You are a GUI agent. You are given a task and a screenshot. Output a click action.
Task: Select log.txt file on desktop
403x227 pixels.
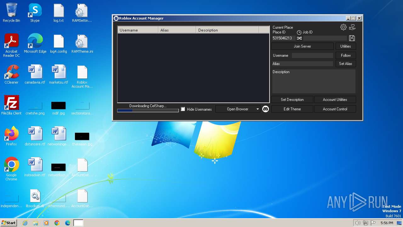coord(59,13)
